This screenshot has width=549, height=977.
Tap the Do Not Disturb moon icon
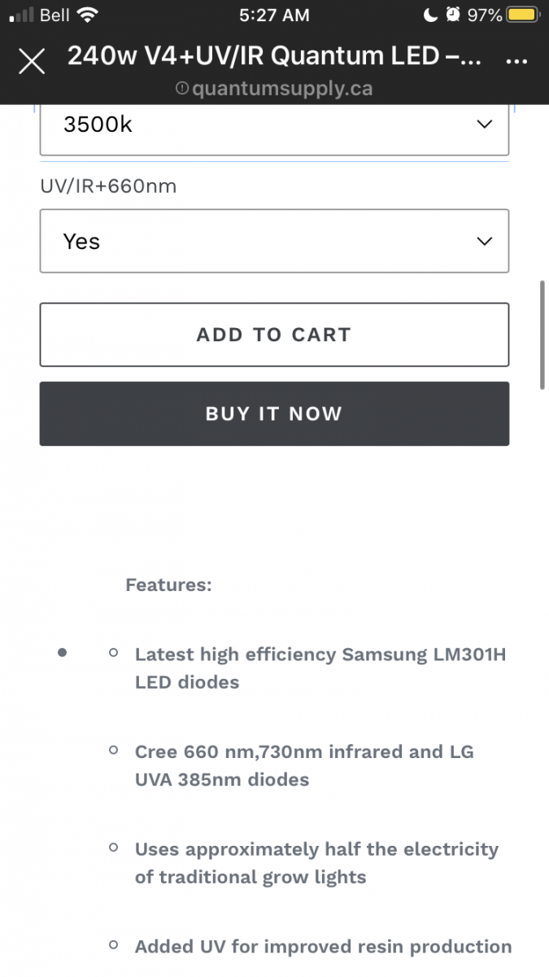point(431,15)
